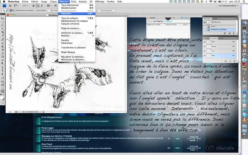The image size is (248, 155).
Task: Select the Rouge channel thumbnail
Action: pyautogui.click(x=209, y=47)
